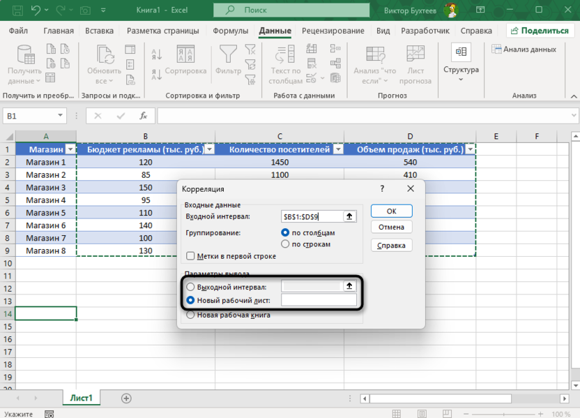Image resolution: width=580 pixels, height=418 pixels.
Task: Click the Forecast Sheet (Лист прогноза) icon
Action: 415,63
